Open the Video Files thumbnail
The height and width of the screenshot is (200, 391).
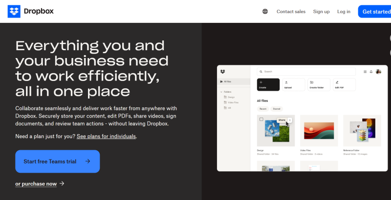click(x=319, y=131)
